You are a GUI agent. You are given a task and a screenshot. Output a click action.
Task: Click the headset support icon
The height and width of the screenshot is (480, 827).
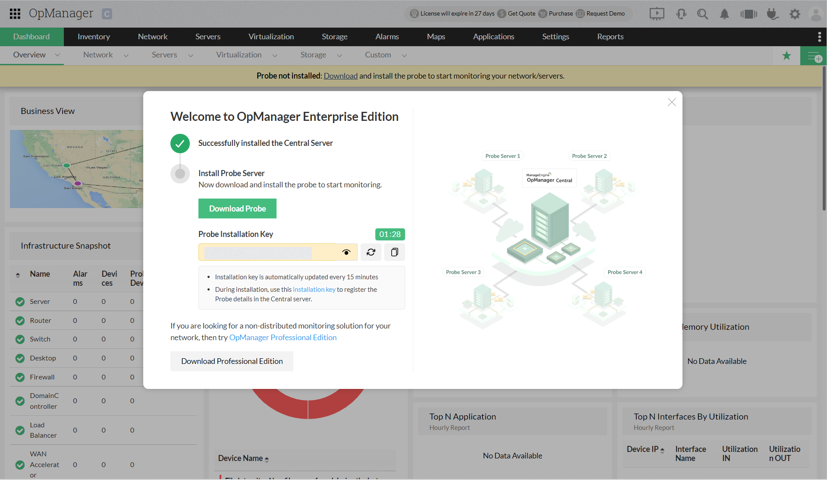(x=681, y=14)
